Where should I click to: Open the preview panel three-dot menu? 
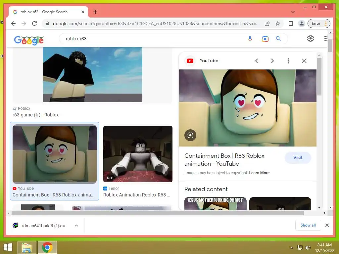click(288, 61)
